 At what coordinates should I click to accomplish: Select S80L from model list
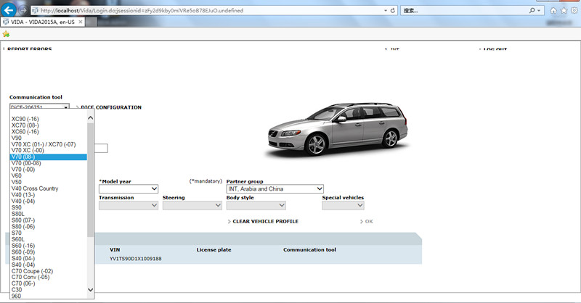49,214
